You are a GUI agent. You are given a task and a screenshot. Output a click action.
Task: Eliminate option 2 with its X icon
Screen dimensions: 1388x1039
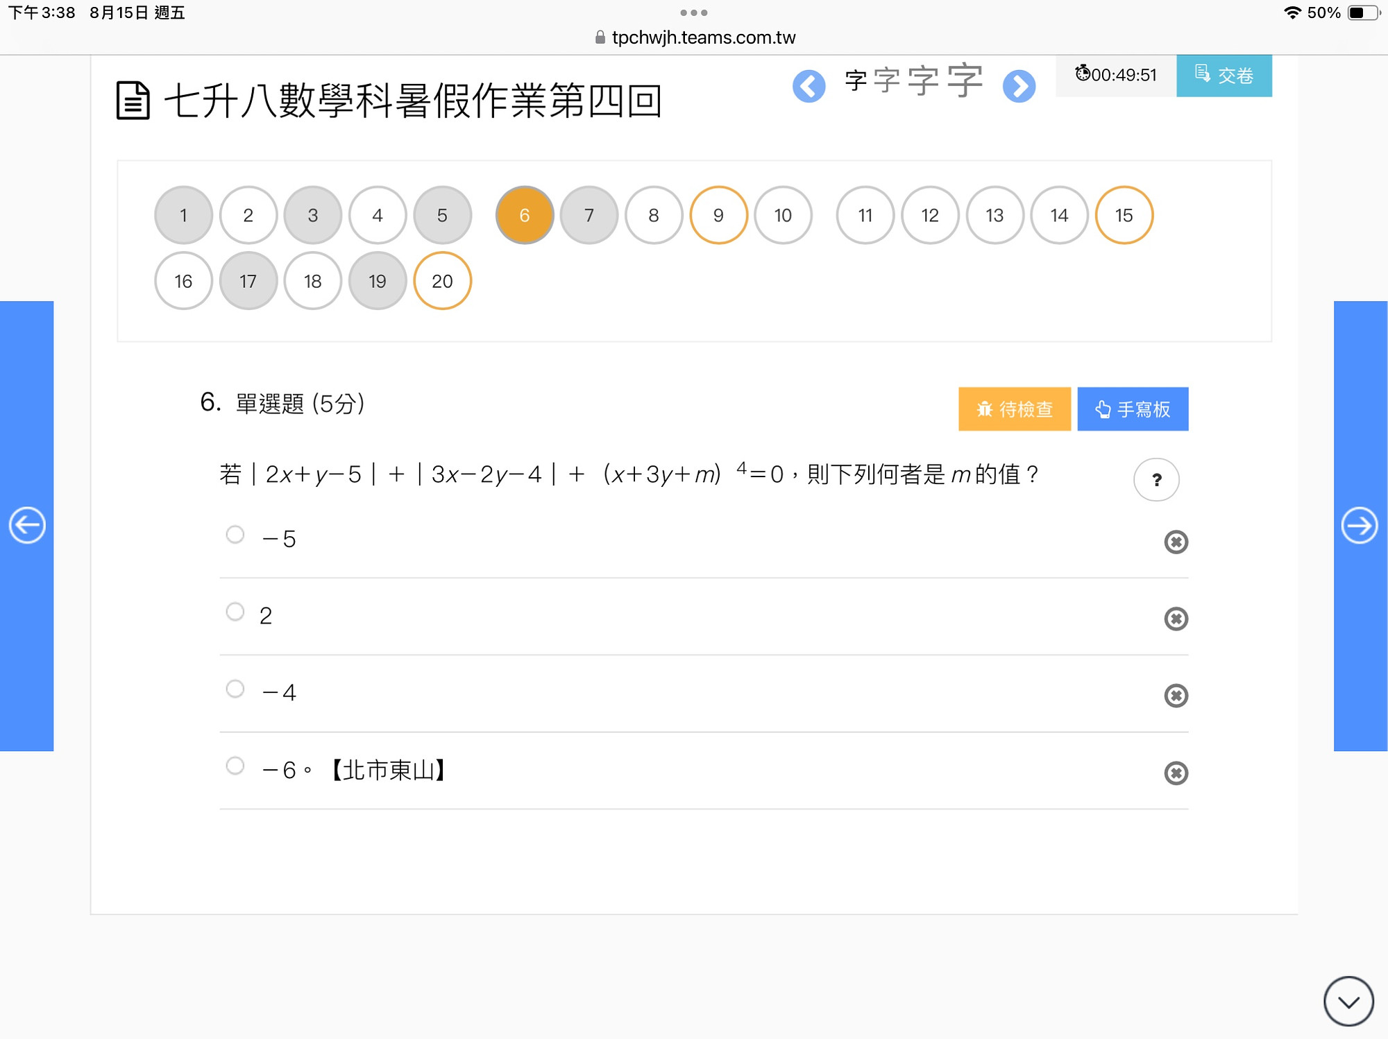(x=1176, y=619)
